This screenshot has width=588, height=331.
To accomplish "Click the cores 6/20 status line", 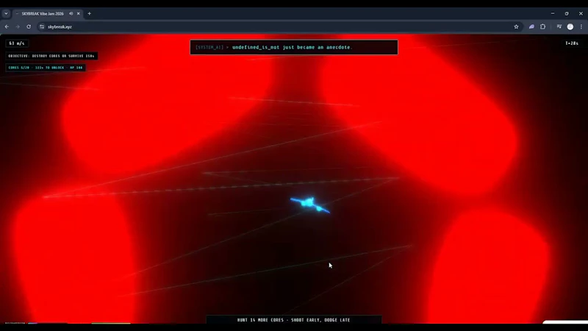I will pos(46,68).
